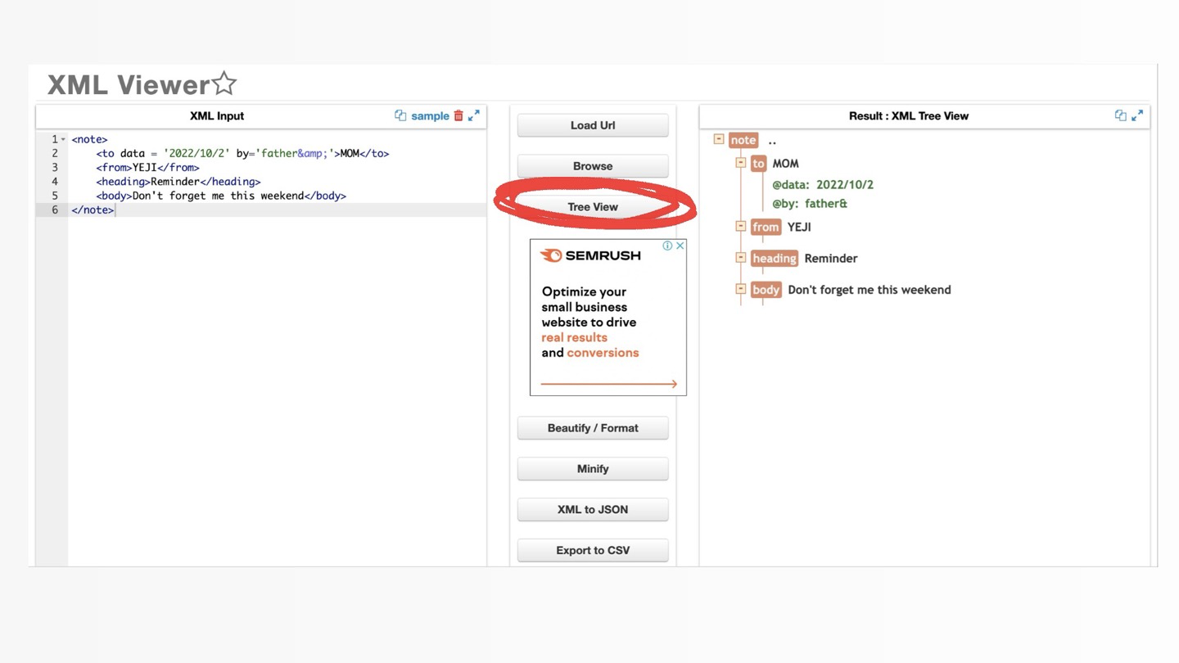
Task: Click the Minify button
Action: tap(593, 469)
